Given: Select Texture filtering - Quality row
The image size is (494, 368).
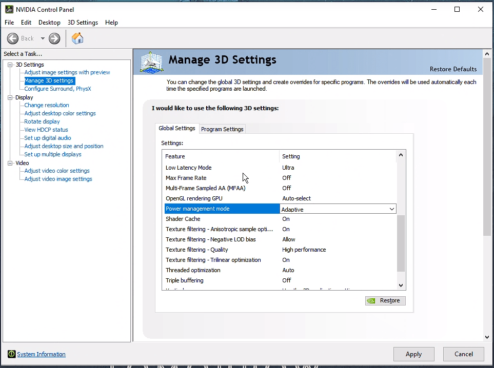Looking at the screenshot, I should (x=281, y=250).
